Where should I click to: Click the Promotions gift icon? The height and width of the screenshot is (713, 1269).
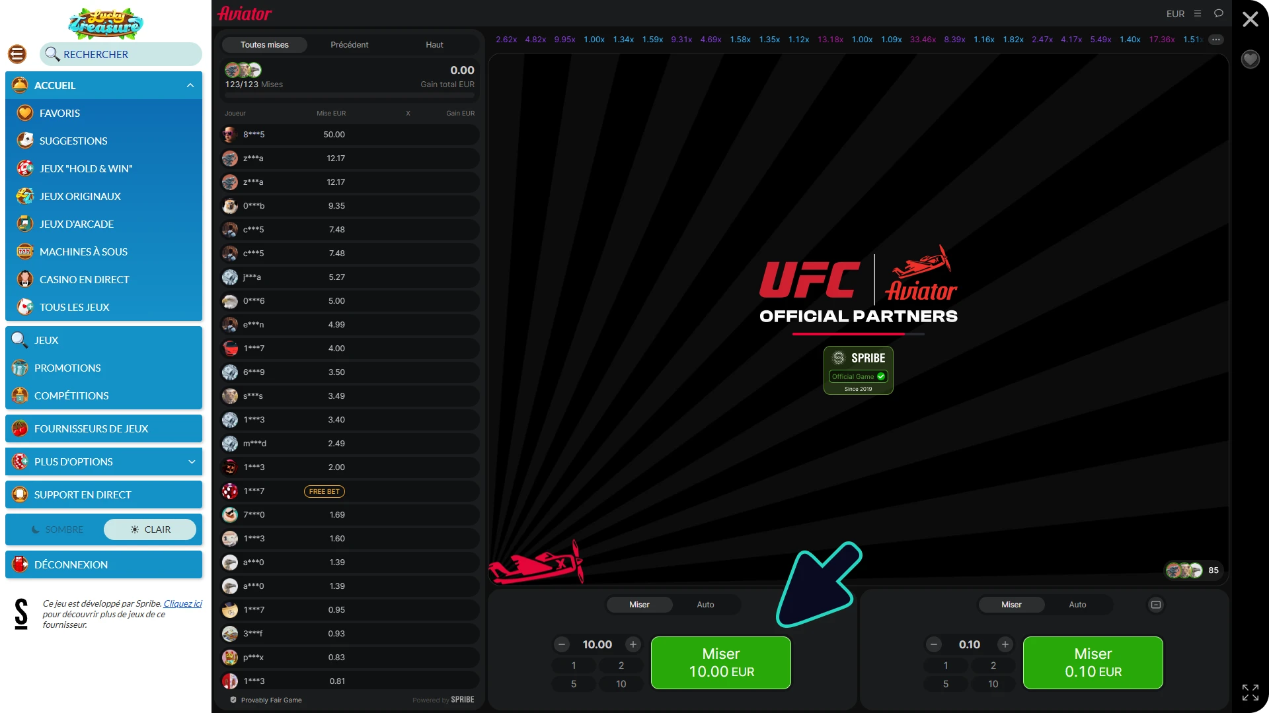[x=20, y=368]
